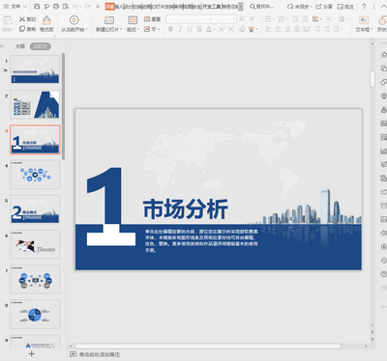Screen dimensions: 387x361
Task: Center align the text
Action: pyautogui.click(x=278, y=29)
